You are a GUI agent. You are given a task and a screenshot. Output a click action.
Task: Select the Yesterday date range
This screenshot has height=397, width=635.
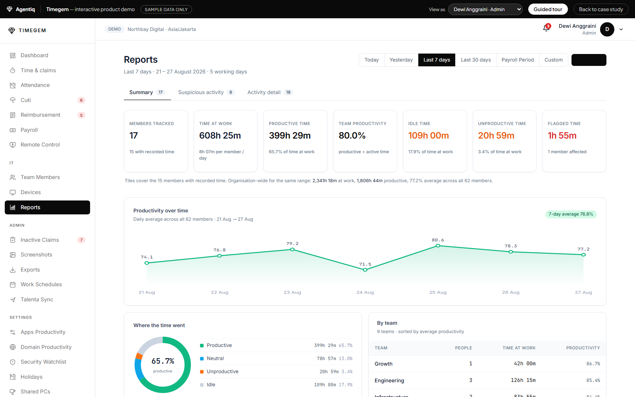(x=401, y=60)
